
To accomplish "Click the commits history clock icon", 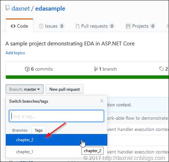I will (x=27, y=69).
